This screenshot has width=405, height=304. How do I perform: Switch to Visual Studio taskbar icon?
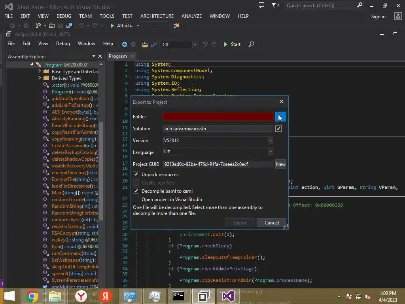tap(228, 296)
